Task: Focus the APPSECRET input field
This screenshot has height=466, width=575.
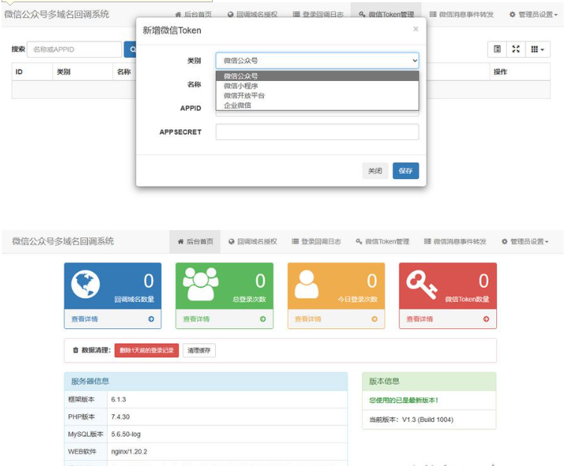Action: pos(317,132)
